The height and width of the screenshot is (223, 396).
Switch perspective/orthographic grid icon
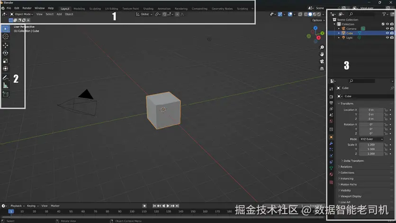point(322,69)
